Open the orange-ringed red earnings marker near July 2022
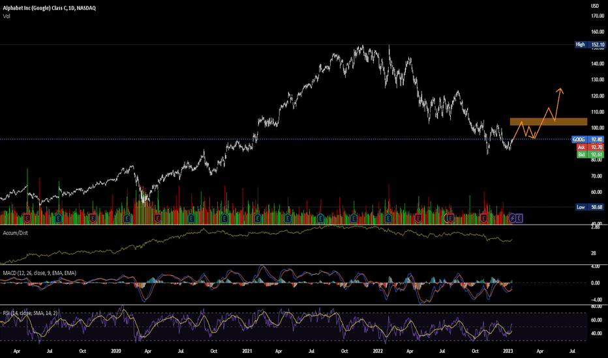The height and width of the screenshot is (358, 608). coord(449,218)
